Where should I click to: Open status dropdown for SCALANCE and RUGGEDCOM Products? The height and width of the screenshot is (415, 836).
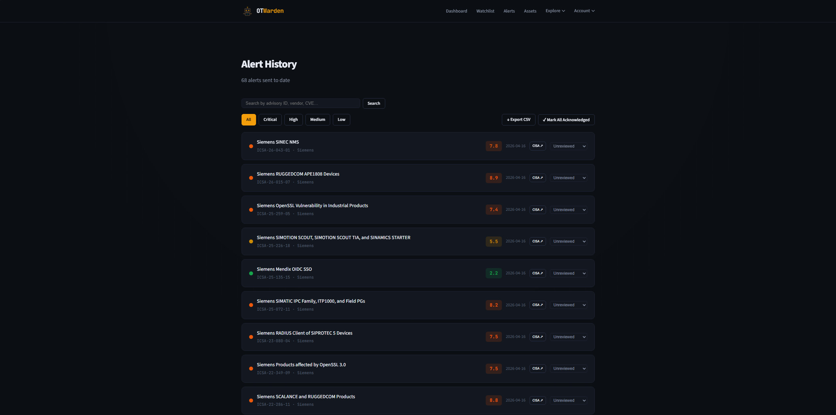point(568,401)
